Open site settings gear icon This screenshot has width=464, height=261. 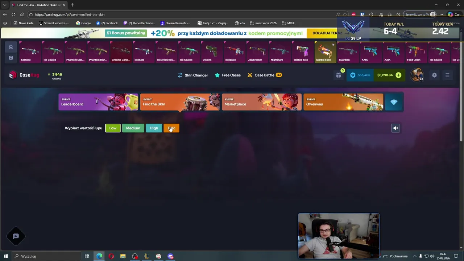pyautogui.click(x=434, y=75)
